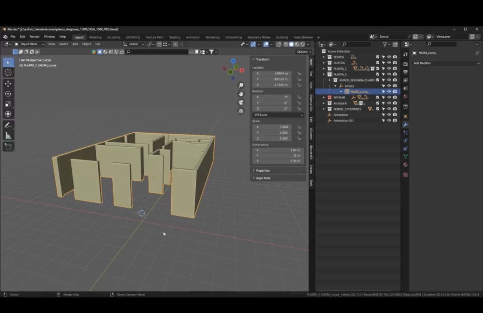Select the Modifier Properties wrench icon

pos(405,124)
